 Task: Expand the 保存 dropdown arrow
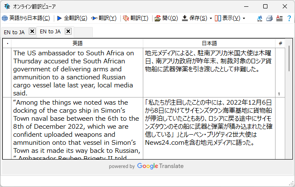click(211, 19)
